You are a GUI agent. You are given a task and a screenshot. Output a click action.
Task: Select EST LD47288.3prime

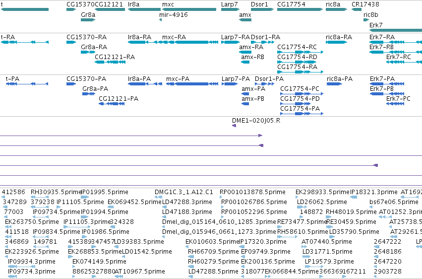point(164,207)
